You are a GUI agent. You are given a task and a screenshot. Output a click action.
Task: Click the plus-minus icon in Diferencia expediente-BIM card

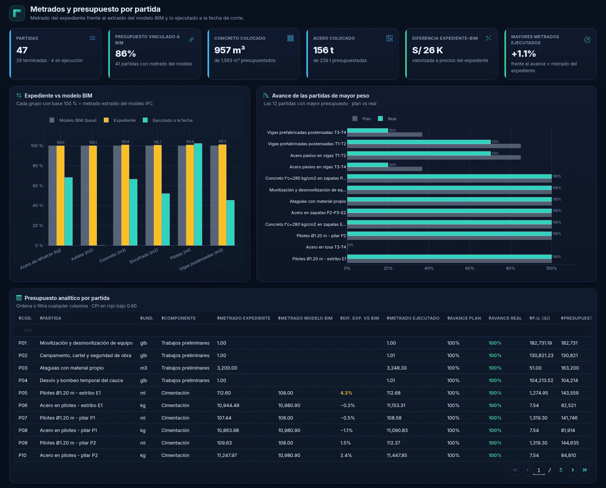coord(489,38)
